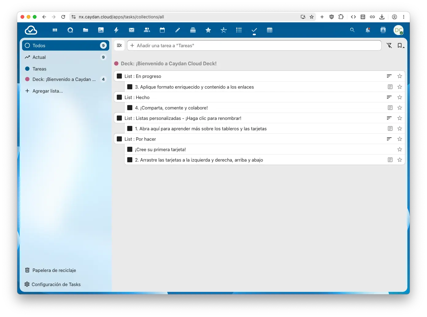Open the bullet-list app icon in top bar
This screenshot has width=427, height=317.
(239, 30)
